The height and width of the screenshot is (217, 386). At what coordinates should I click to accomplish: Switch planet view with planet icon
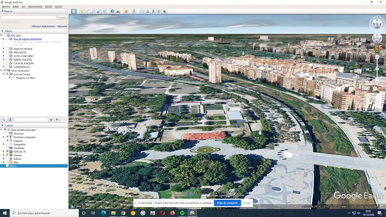click(x=126, y=11)
